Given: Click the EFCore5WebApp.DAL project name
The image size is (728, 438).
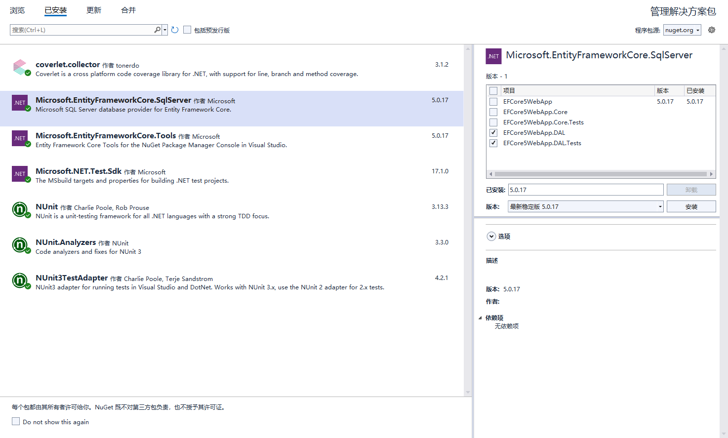Looking at the screenshot, I should [x=534, y=133].
